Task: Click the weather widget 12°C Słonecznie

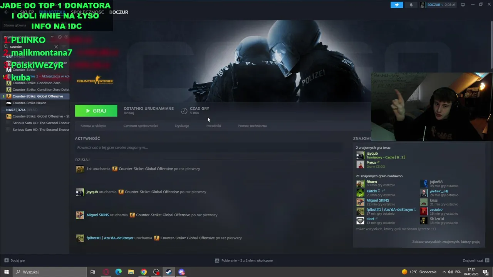Action: [x=419, y=272]
